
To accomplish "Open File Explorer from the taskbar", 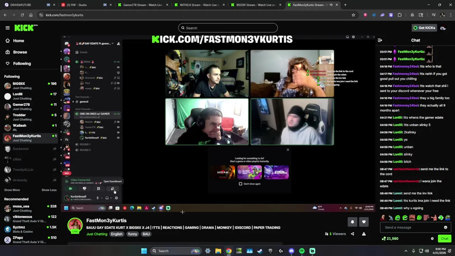I will tap(218, 251).
